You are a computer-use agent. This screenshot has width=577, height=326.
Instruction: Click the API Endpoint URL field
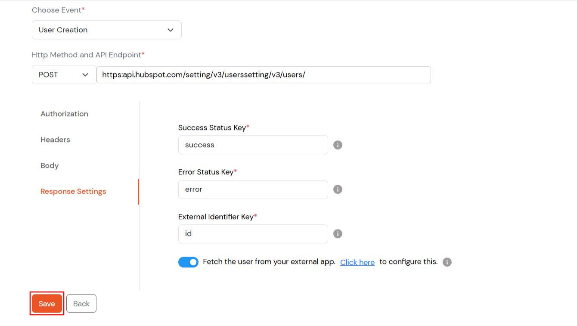tap(264, 75)
